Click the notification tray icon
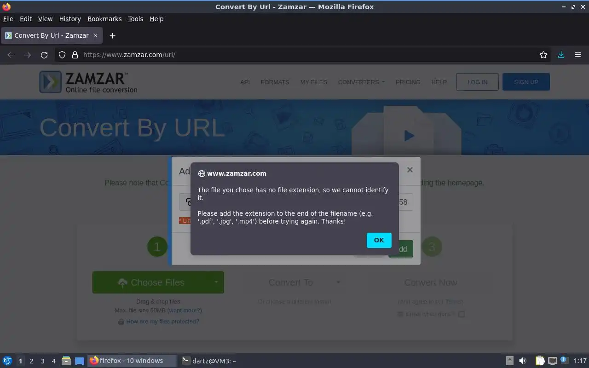This screenshot has height=368, width=589. click(x=565, y=361)
